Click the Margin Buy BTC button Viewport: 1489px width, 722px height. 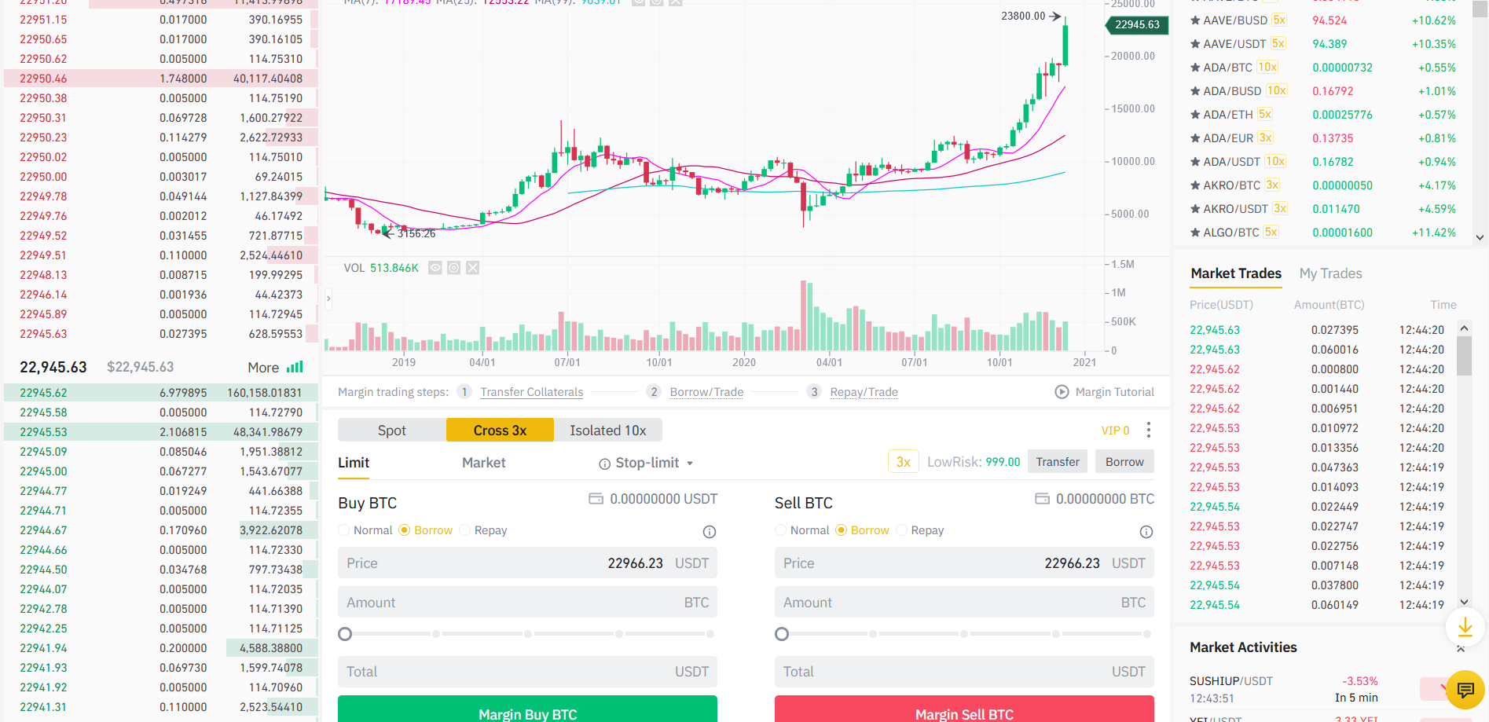pyautogui.click(x=527, y=711)
